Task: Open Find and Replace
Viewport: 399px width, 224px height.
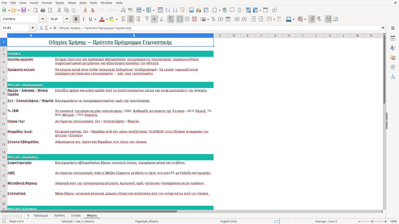Action: [123, 10]
